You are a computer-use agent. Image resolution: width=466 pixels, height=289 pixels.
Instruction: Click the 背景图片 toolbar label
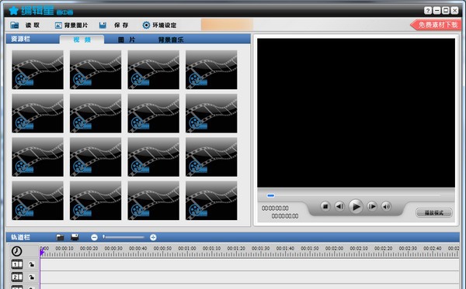point(76,26)
